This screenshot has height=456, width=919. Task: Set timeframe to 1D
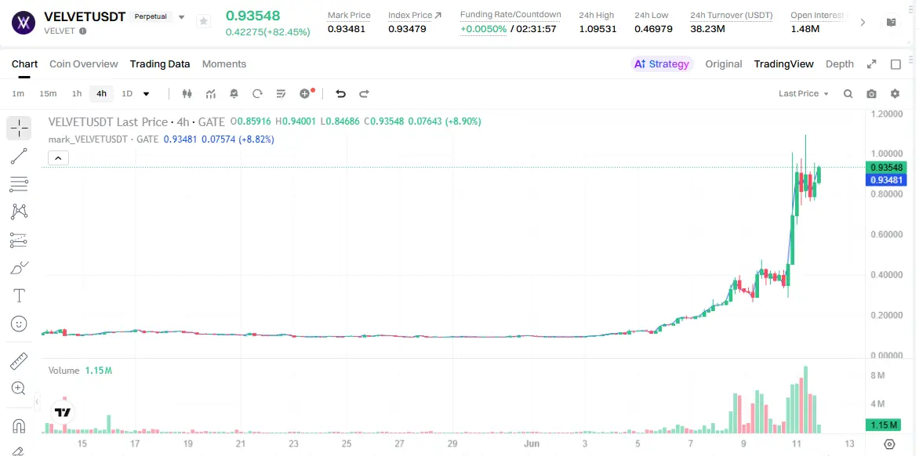[127, 94]
